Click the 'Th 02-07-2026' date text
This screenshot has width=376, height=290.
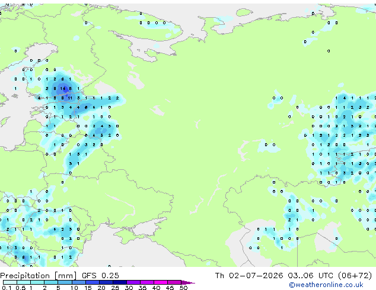click(x=249, y=275)
